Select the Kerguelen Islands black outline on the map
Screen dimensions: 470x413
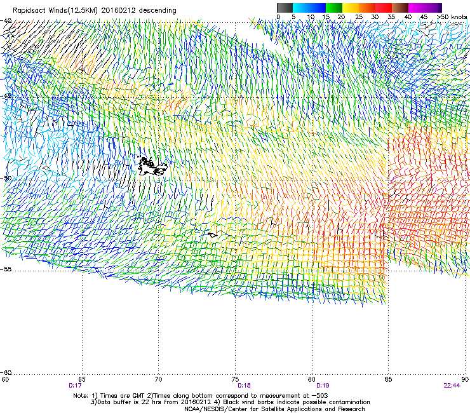pos(152,166)
